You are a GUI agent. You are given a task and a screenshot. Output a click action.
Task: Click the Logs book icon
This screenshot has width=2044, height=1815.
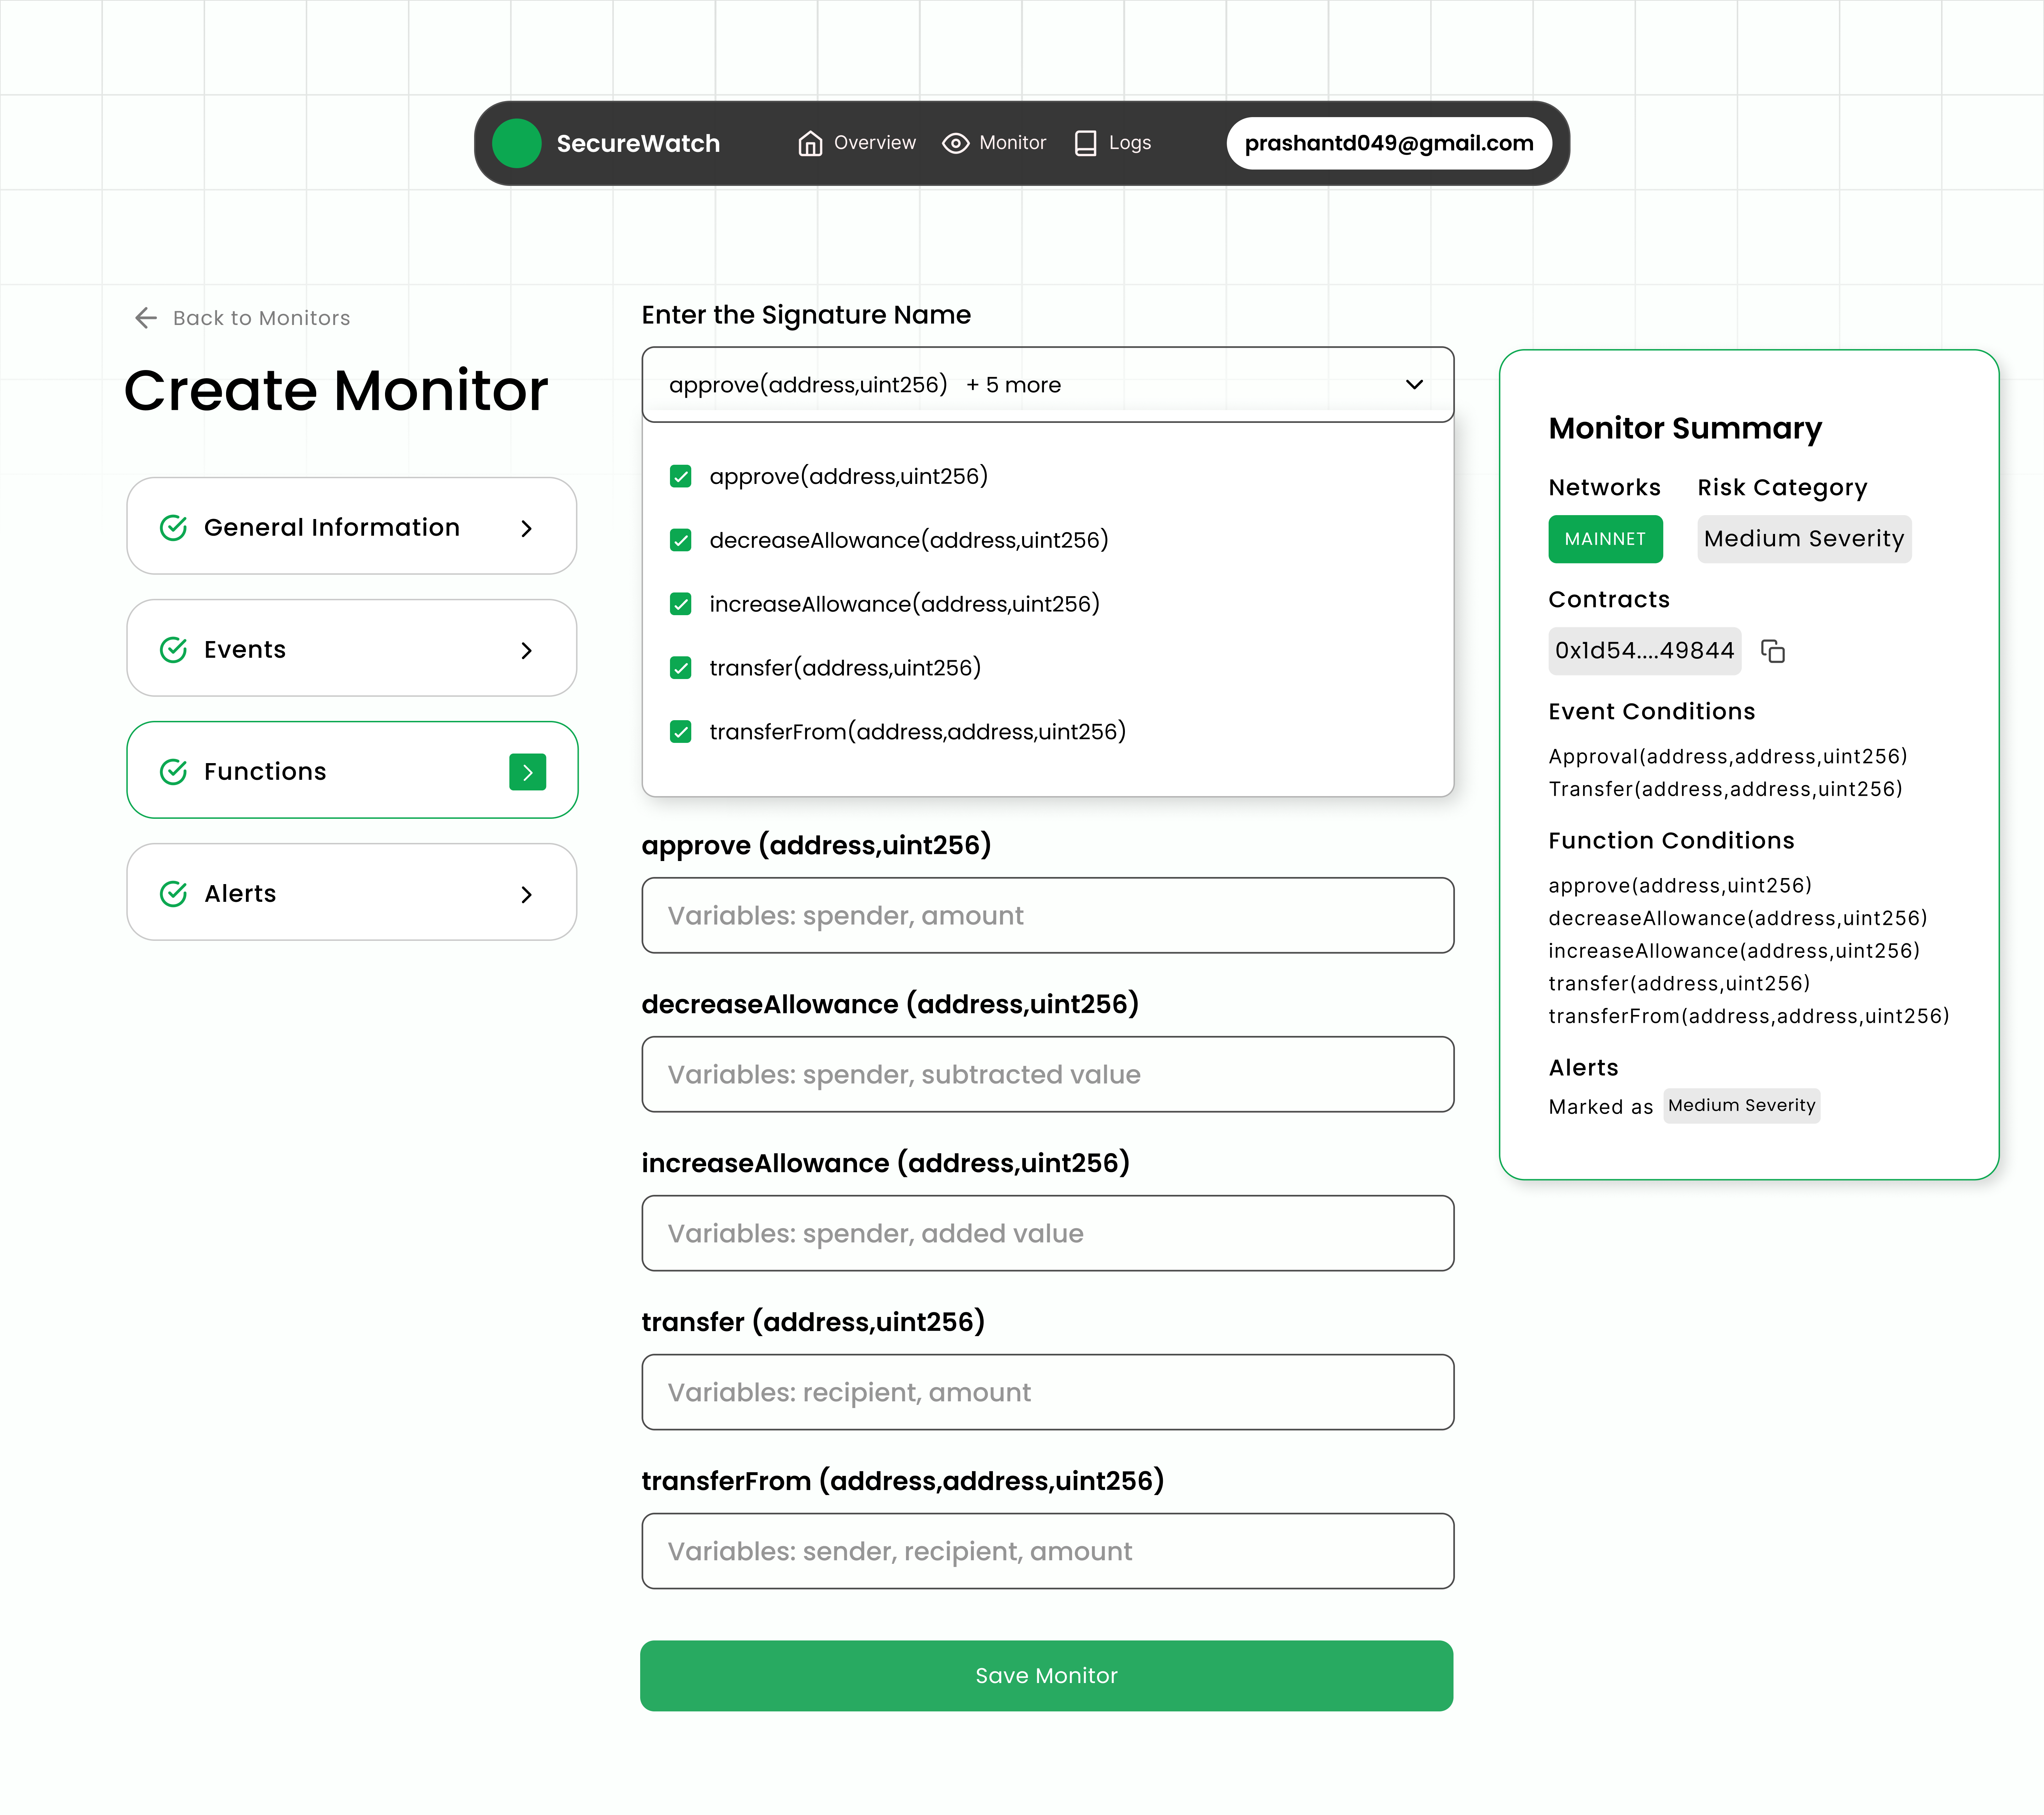[1085, 143]
